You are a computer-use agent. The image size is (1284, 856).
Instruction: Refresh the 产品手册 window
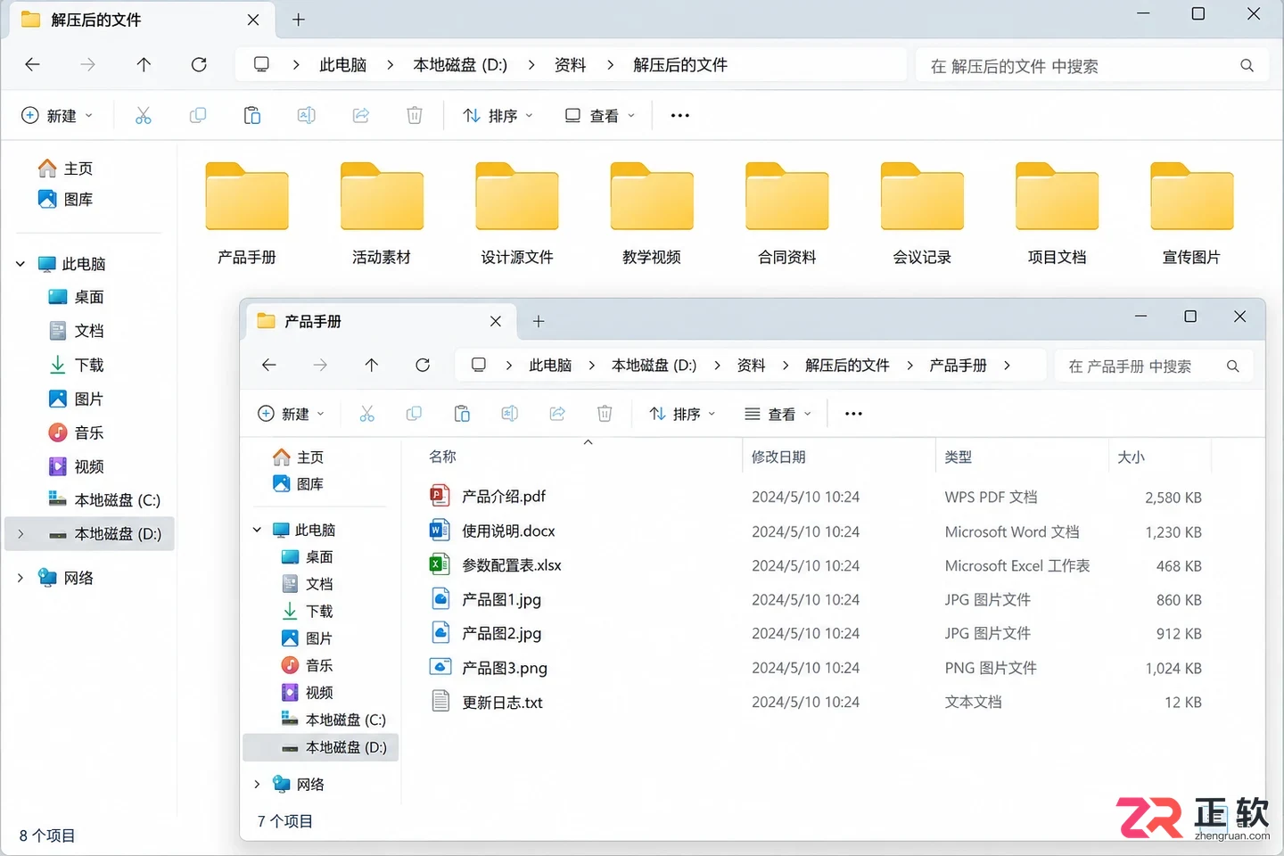[423, 365]
